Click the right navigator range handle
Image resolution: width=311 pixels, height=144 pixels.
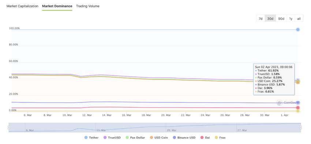click(301, 128)
